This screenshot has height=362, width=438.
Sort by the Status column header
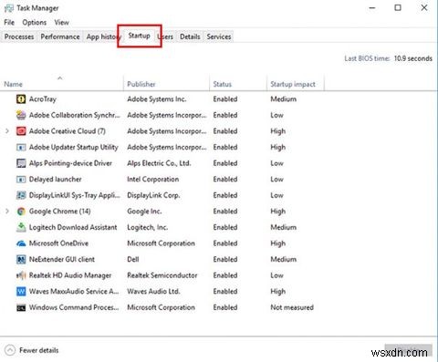[238, 84]
